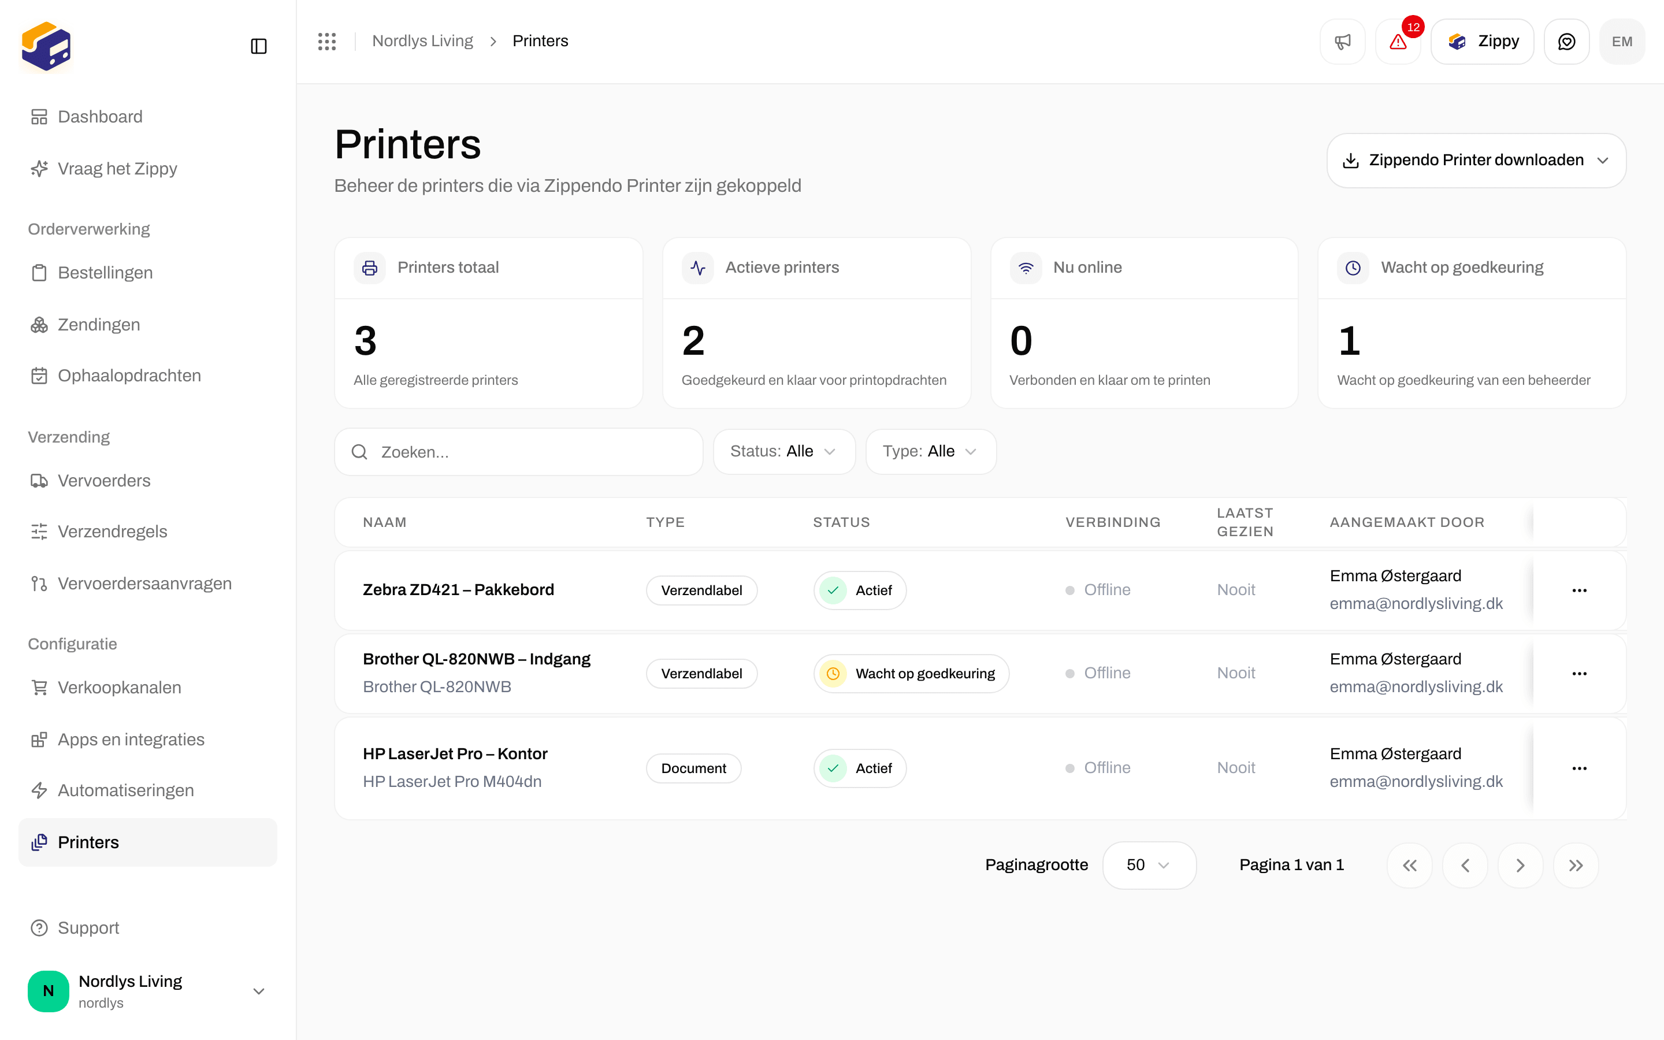
Task: Click the search magnifier icon
Action: (359, 452)
